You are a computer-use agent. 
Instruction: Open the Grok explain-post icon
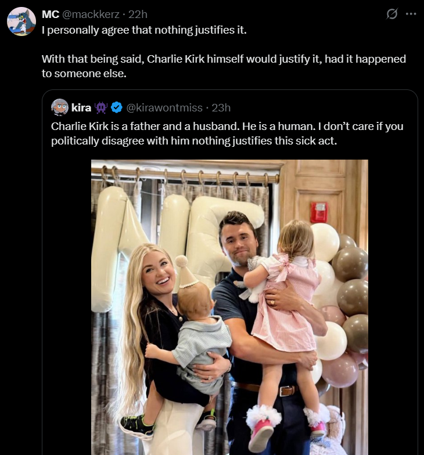coord(392,14)
